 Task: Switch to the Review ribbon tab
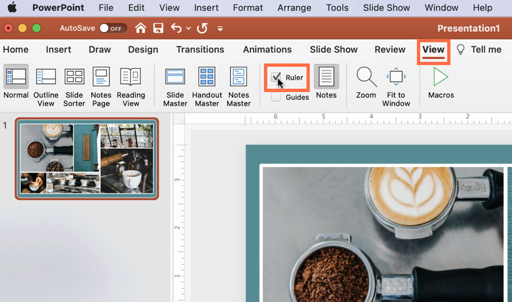390,49
